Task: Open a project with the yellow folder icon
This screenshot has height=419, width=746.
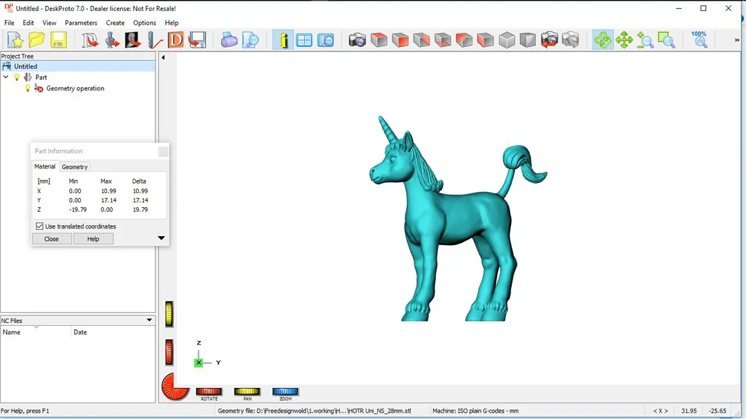Action: (x=37, y=40)
